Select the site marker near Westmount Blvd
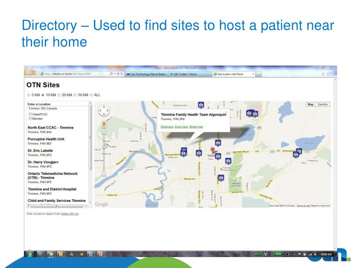The width and height of the screenshot is (358, 268). tap(201, 105)
